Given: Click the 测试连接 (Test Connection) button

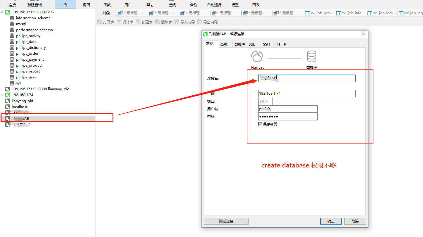Looking at the screenshot, I should point(226,221).
